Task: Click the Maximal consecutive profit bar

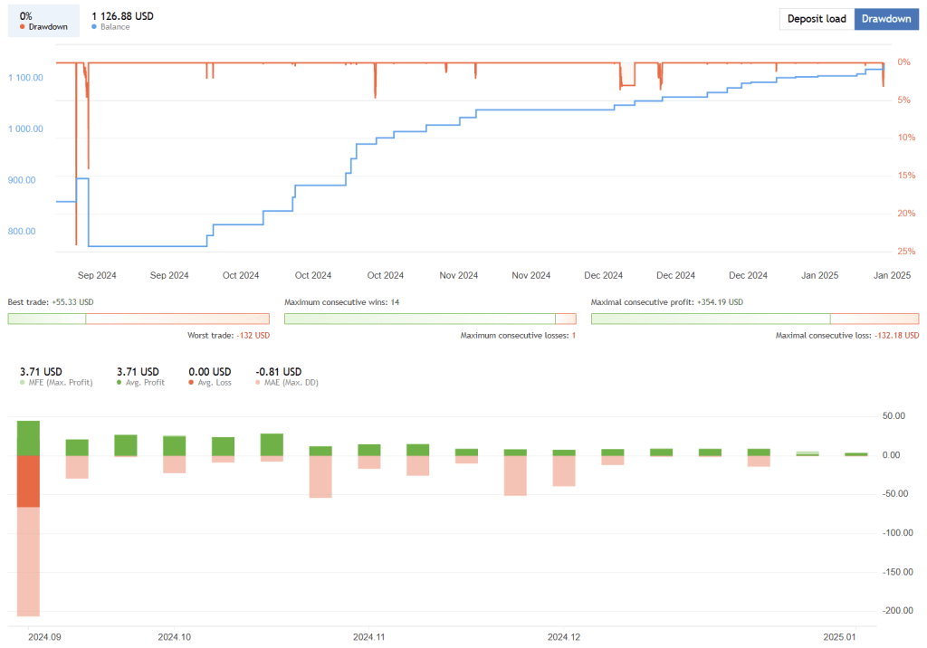Action: 754,319
